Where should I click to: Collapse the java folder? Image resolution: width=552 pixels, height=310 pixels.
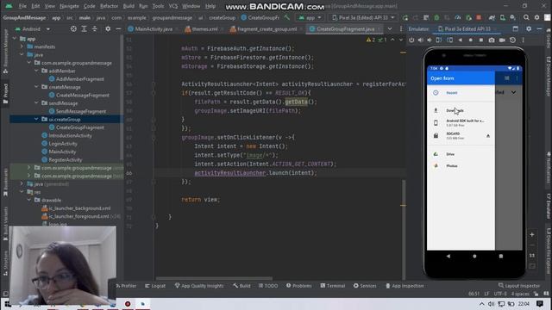22,54
